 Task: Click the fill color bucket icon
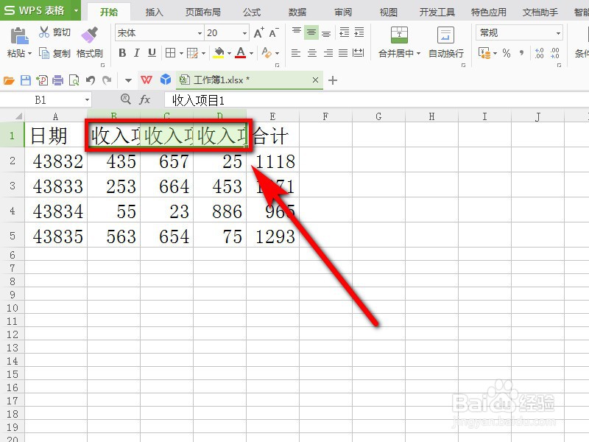click(x=218, y=53)
